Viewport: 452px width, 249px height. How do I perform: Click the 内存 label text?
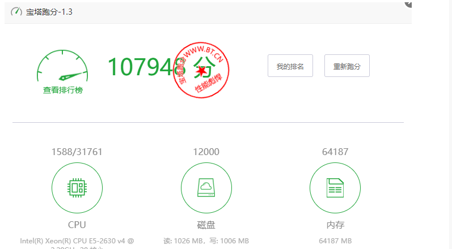[335, 225]
